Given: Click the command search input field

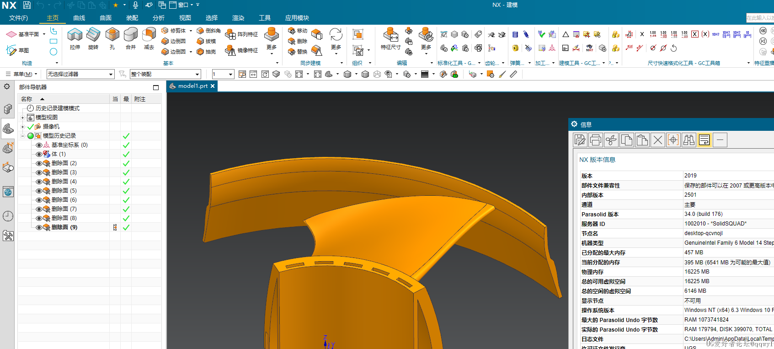Looking at the screenshot, I should tap(760, 18).
